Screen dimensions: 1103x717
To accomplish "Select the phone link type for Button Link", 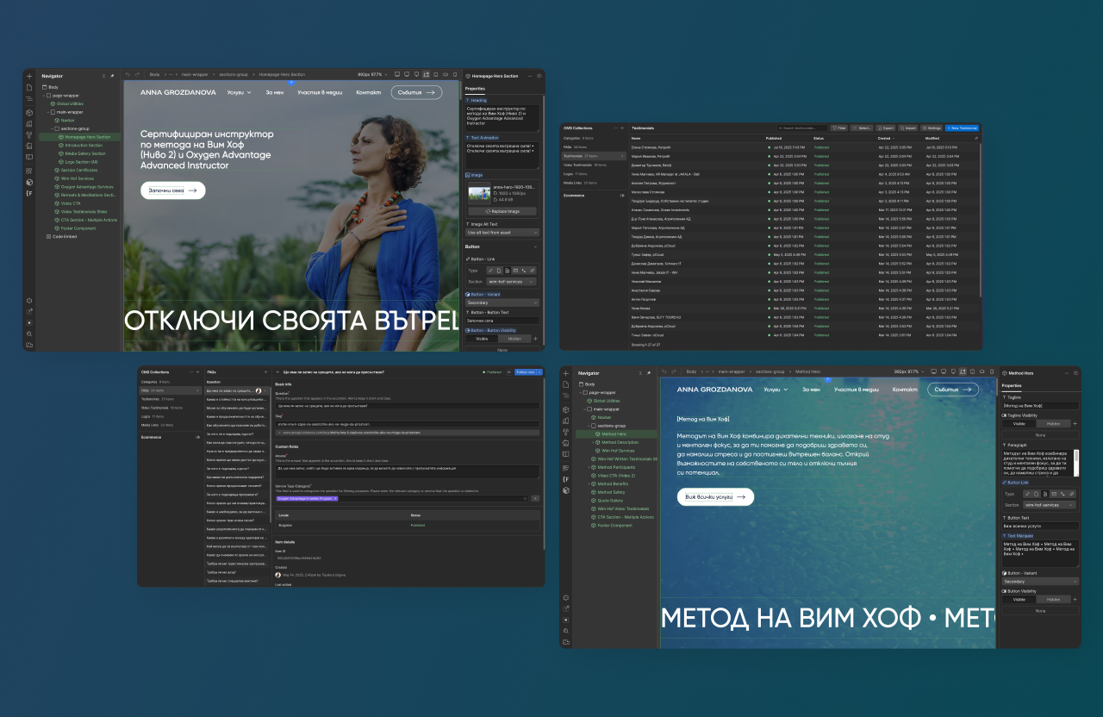I will 524,271.
